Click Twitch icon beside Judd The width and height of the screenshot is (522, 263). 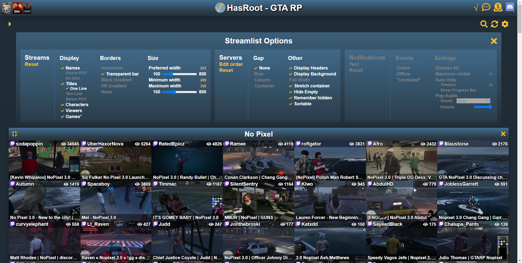(155, 224)
